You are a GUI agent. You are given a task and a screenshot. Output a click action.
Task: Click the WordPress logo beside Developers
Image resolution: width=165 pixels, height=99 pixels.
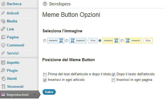coord(45,4)
